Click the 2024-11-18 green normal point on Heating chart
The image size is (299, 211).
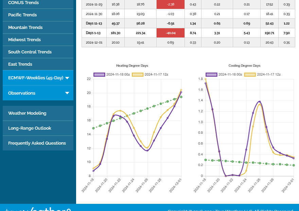(x=93, y=128)
